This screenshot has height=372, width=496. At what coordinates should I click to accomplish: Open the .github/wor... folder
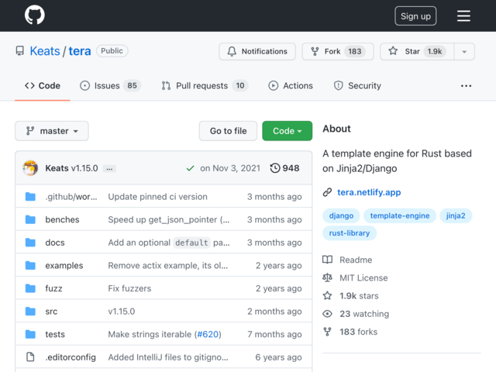[71, 197]
